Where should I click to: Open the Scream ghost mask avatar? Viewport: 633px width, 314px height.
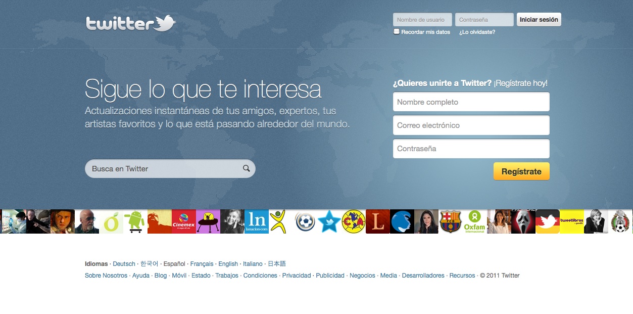tap(523, 221)
